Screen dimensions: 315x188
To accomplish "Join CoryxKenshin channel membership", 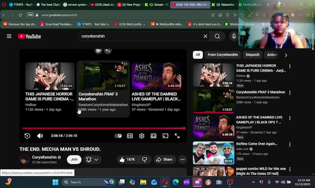I will (74, 160).
